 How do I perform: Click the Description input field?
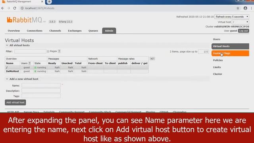41,91
